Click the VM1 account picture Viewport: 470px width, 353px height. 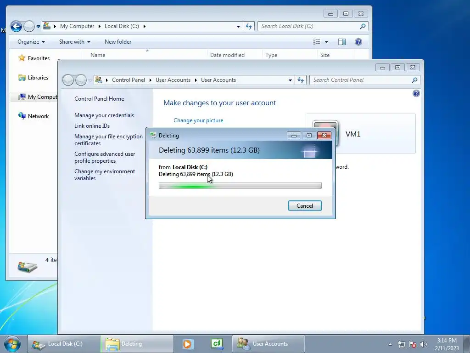(325, 124)
